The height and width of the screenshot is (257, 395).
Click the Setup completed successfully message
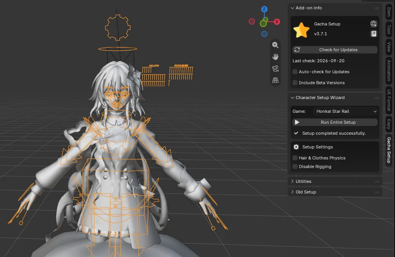click(x=334, y=133)
